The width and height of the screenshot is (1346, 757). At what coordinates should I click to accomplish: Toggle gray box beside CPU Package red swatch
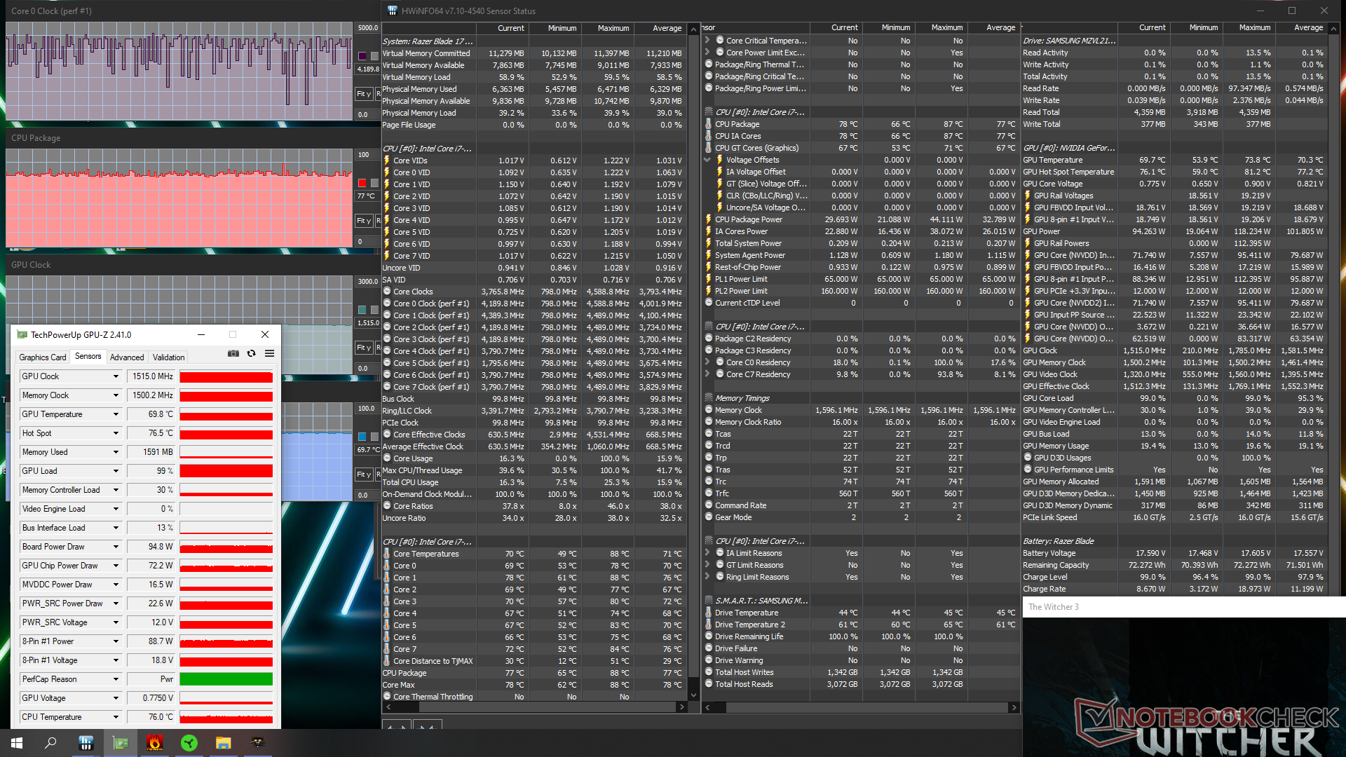coord(375,183)
